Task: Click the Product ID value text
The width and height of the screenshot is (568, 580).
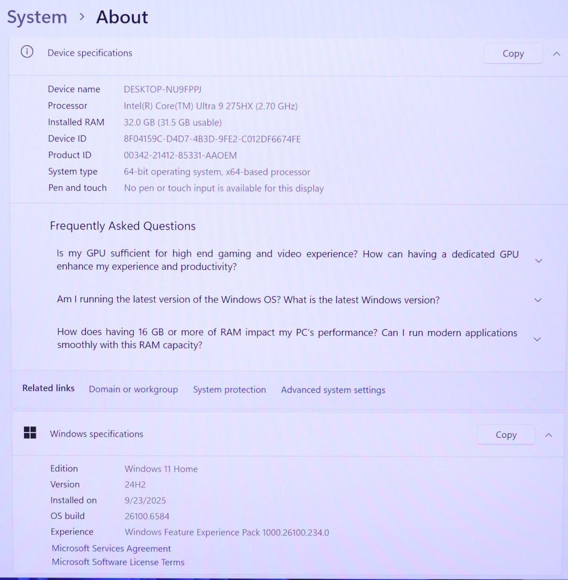Action: click(180, 156)
